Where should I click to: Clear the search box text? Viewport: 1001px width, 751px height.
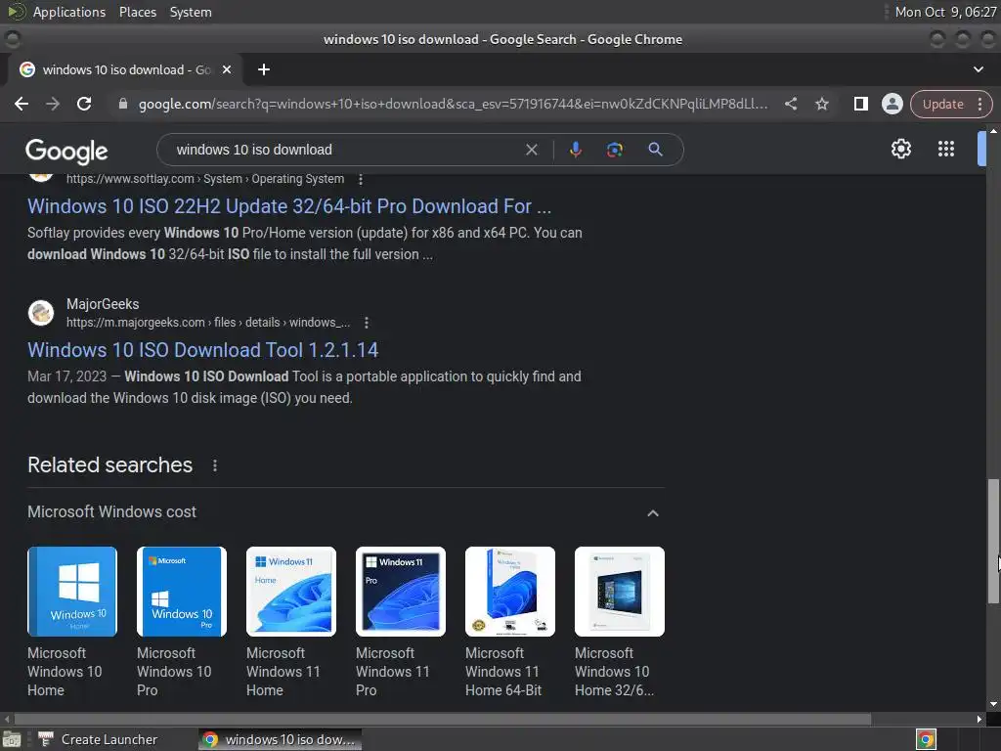531,150
